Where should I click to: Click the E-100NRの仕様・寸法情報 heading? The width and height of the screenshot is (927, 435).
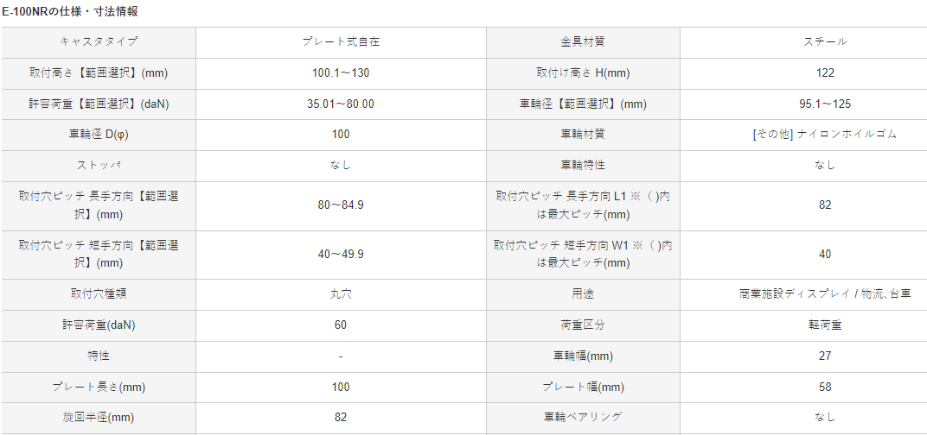pyautogui.click(x=70, y=11)
